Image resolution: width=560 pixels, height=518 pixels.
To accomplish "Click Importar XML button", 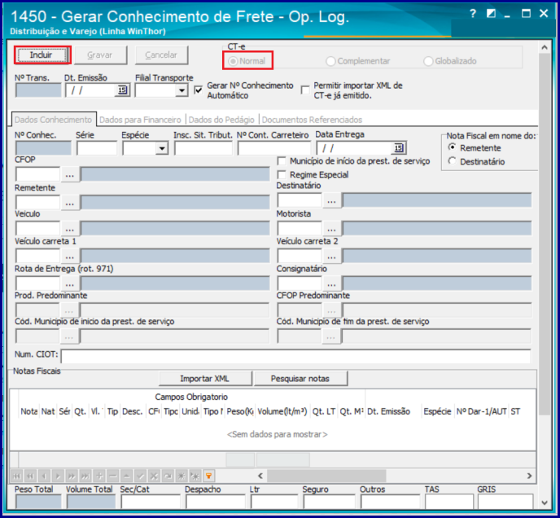I will (x=205, y=379).
